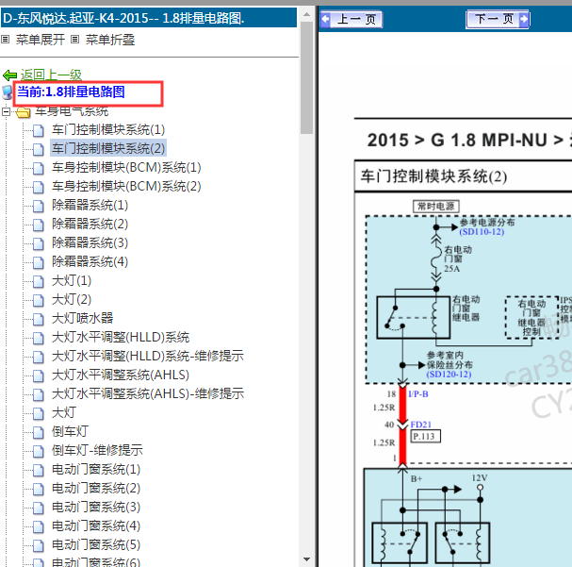Click the FD21 connector link

[420, 425]
